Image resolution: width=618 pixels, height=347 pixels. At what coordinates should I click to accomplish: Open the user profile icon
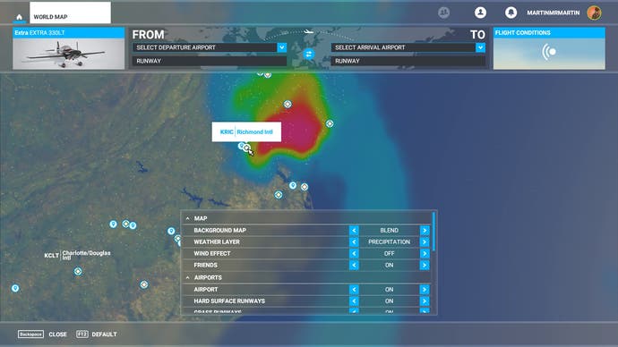480,13
